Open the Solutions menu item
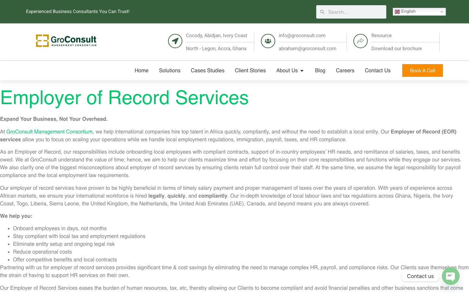The height and width of the screenshot is (293, 469). [x=170, y=70]
